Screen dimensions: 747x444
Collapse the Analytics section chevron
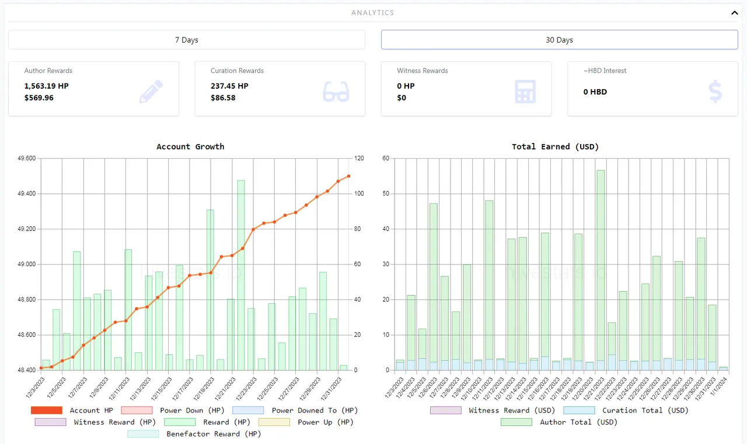(734, 12)
